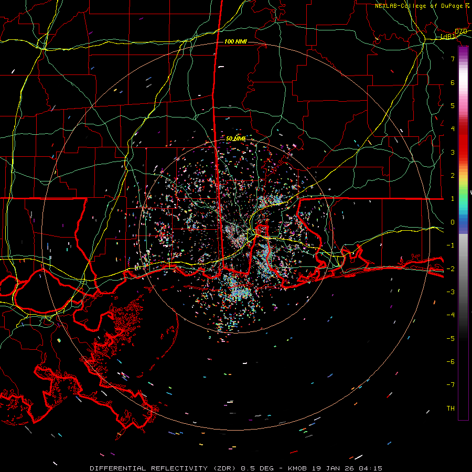Click the -6 value on the dB scale
The width and height of the screenshot is (472, 472).
pos(450,362)
